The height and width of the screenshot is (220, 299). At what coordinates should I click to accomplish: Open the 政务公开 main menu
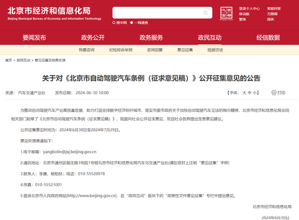point(93,37)
